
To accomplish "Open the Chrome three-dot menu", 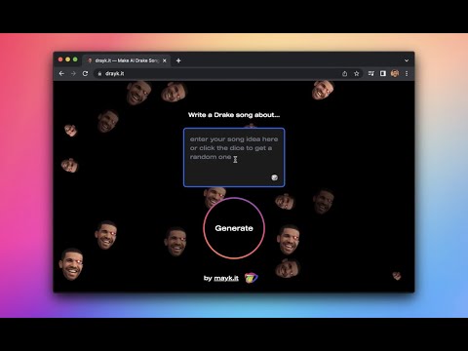I will [x=407, y=74].
